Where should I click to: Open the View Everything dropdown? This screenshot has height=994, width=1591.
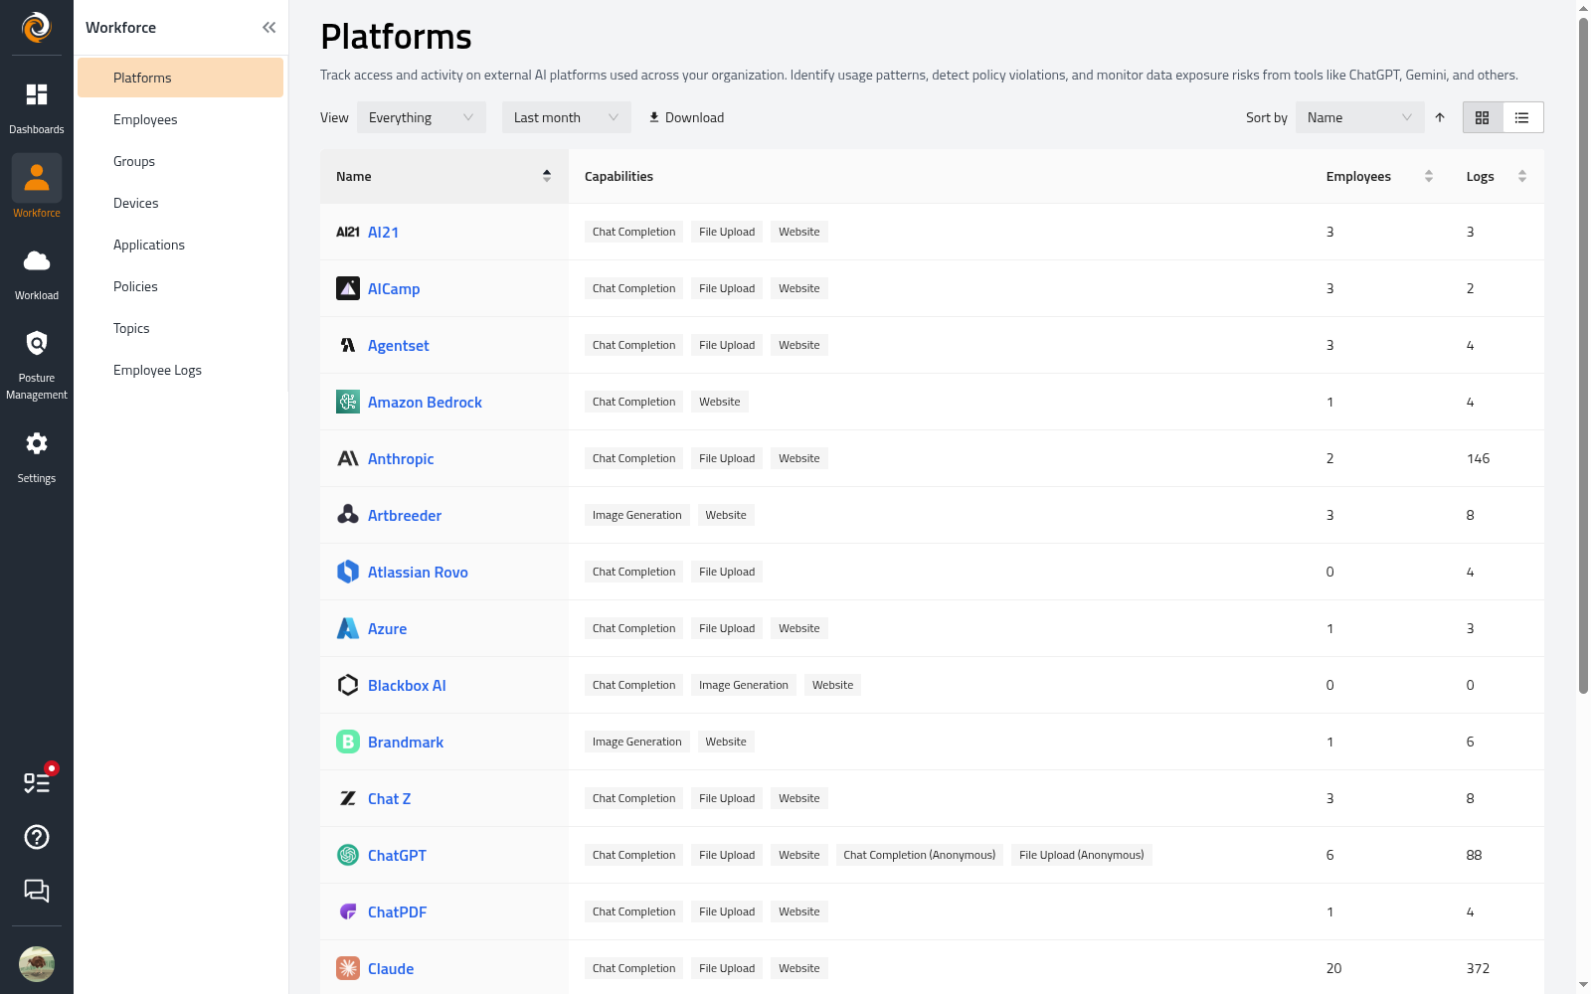(x=422, y=117)
